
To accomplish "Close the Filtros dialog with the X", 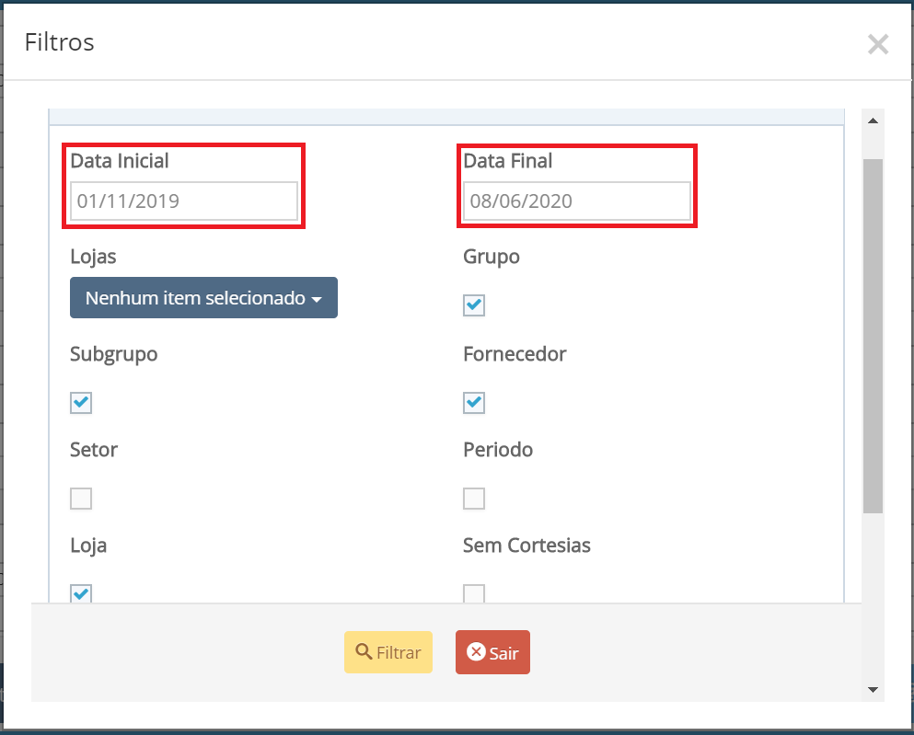I will 877,44.
